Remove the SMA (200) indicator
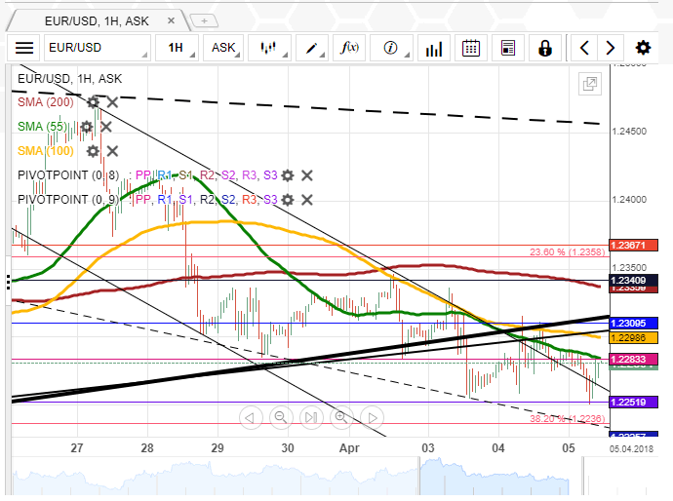 112,101
